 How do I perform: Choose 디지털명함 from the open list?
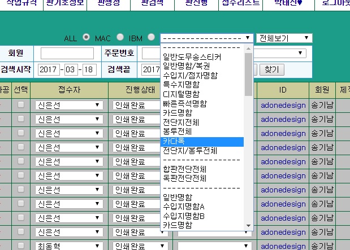202,94
